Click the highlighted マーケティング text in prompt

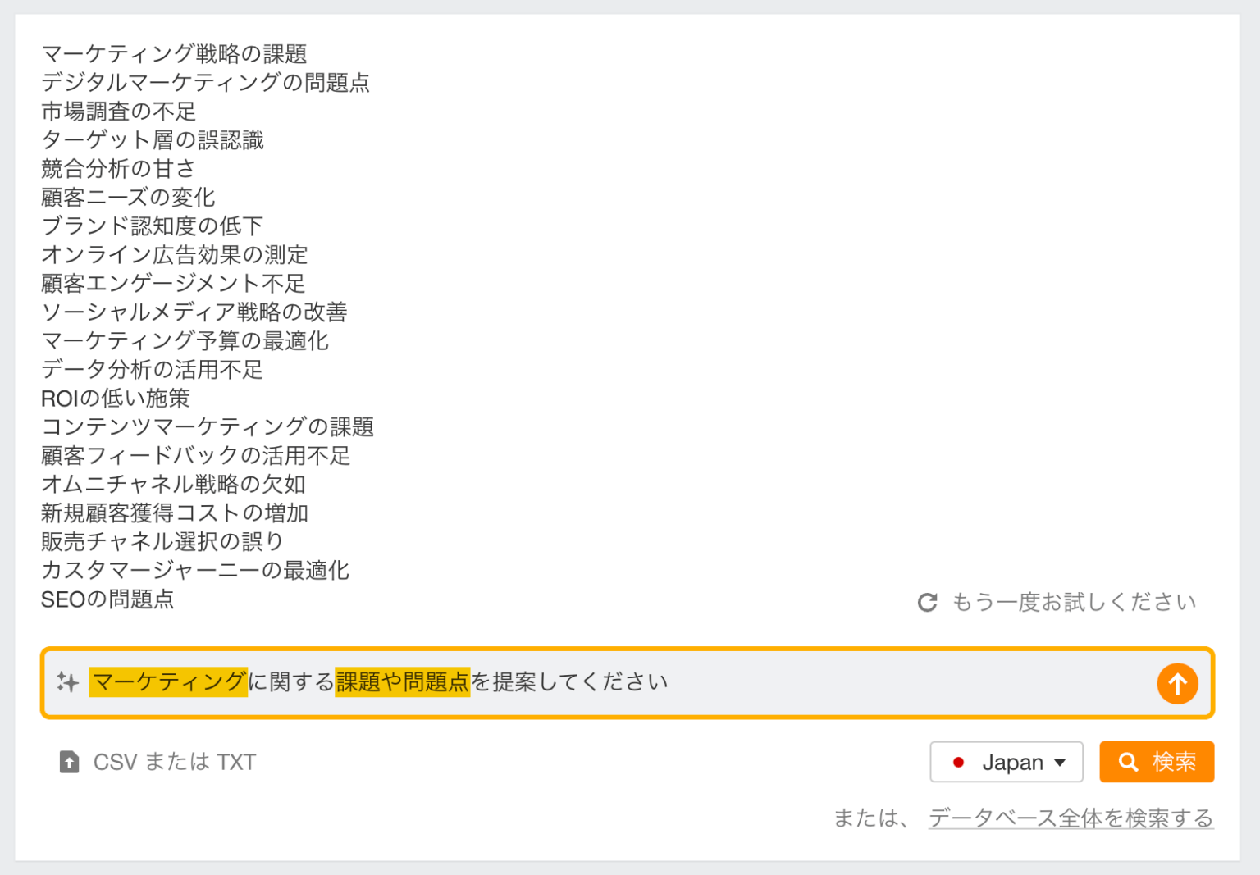167,681
